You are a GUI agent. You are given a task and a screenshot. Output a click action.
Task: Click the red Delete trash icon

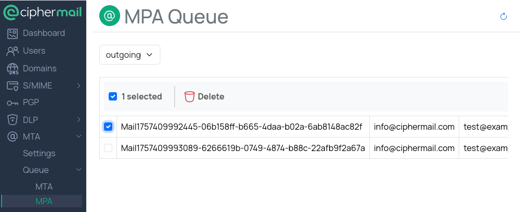coord(190,97)
